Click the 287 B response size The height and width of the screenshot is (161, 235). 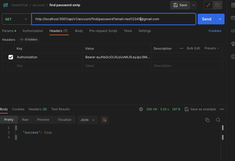(x=176, y=109)
